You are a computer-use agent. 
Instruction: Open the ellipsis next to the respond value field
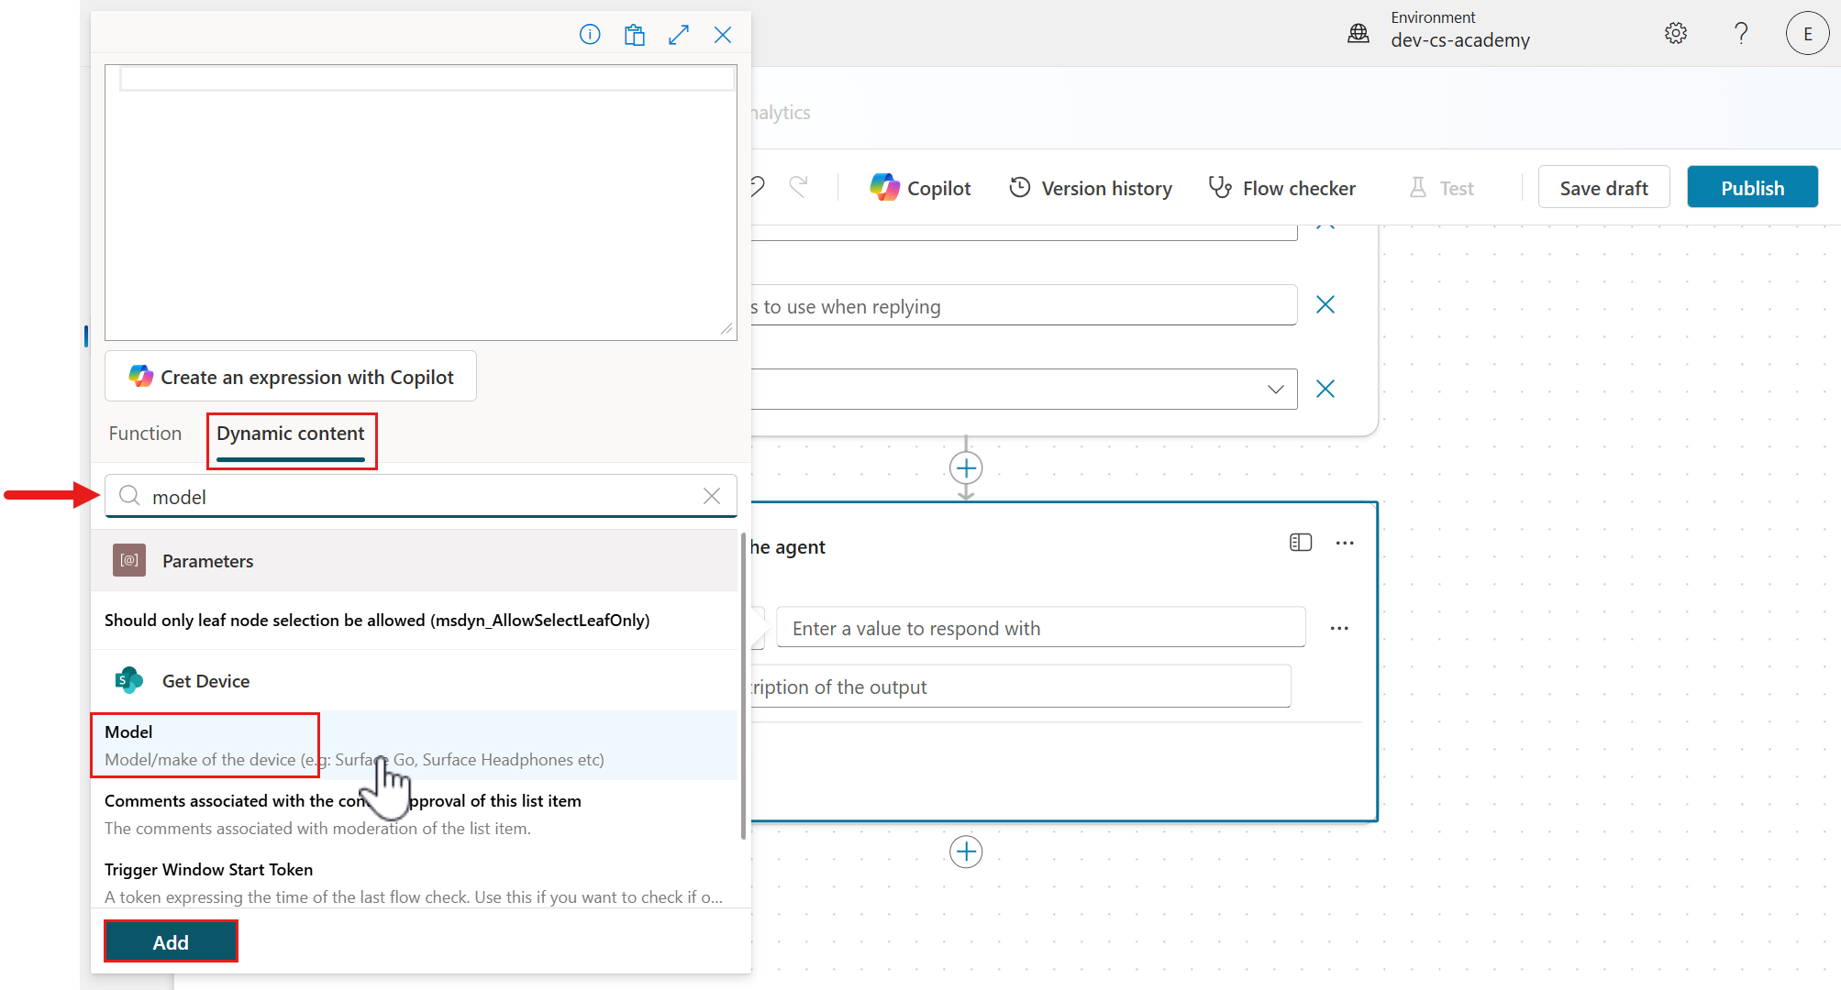click(1339, 628)
